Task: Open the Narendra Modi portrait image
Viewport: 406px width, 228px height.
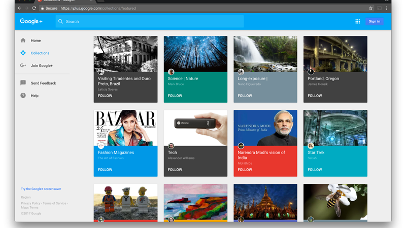Action: (x=265, y=128)
